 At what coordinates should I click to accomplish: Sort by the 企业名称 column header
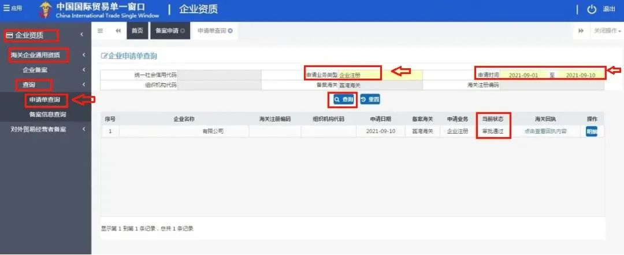(x=184, y=119)
